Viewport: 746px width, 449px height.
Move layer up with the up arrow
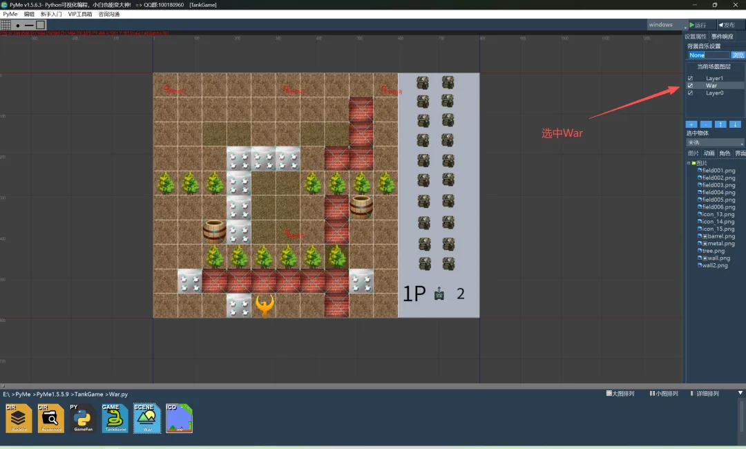pos(720,124)
